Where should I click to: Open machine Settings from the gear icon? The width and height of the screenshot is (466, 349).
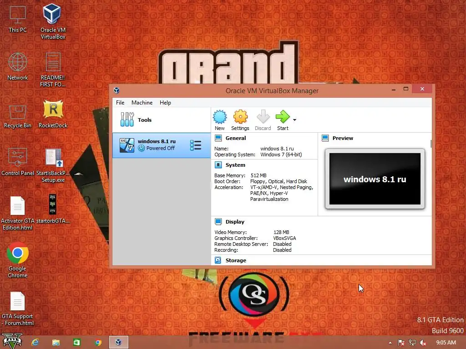[240, 120]
